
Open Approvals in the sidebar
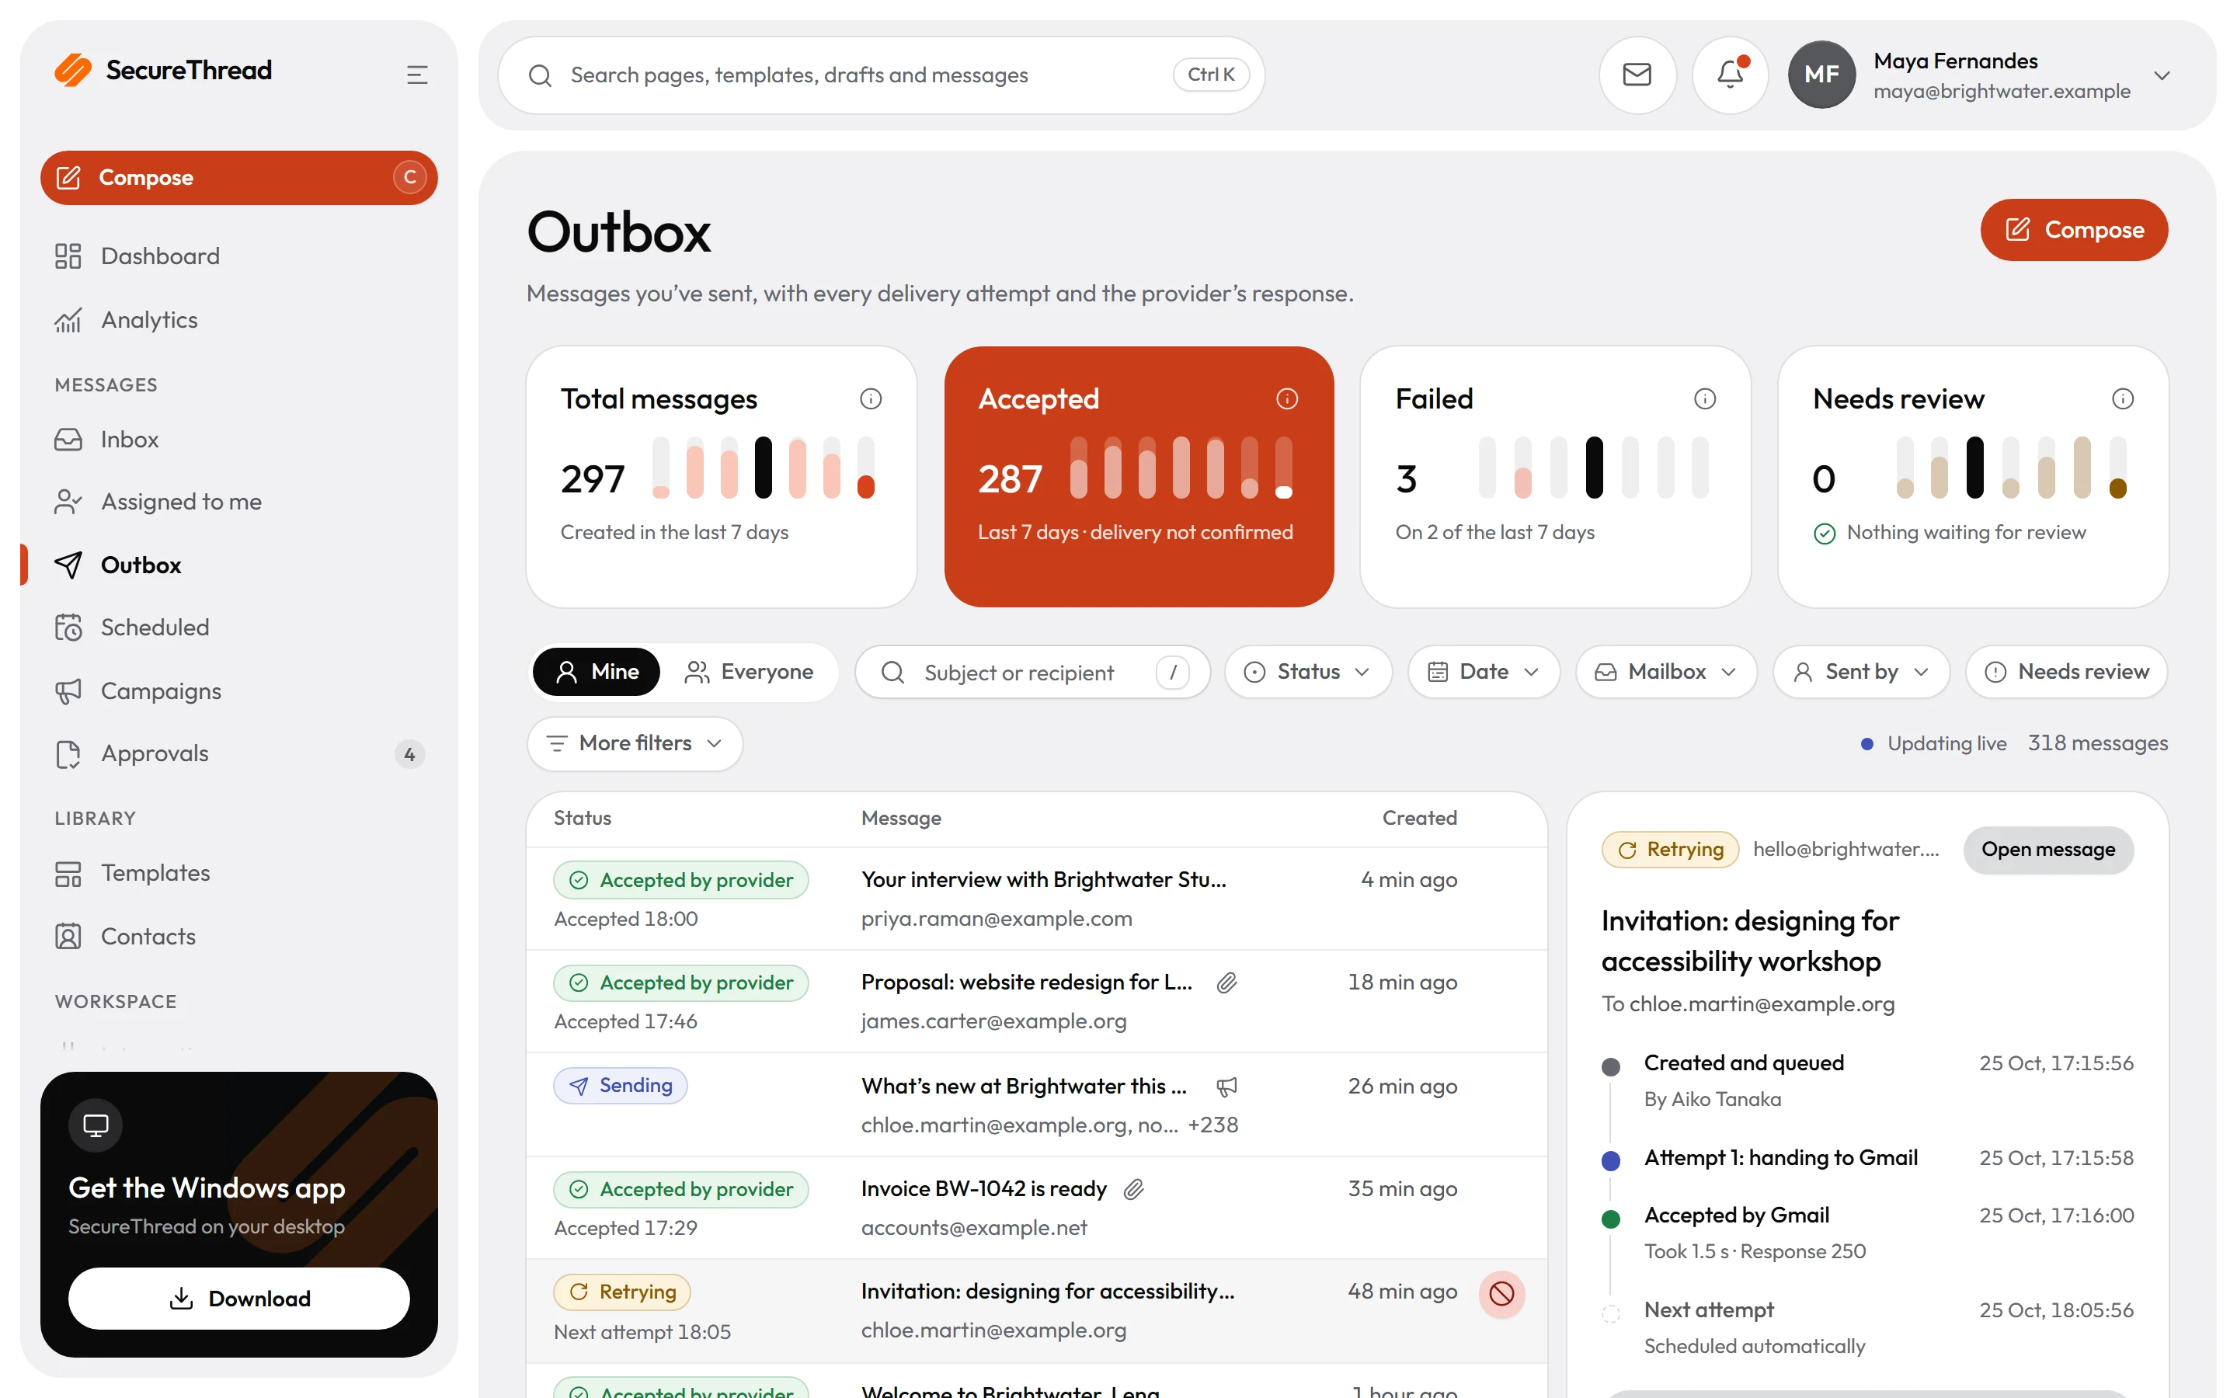coord(238,753)
